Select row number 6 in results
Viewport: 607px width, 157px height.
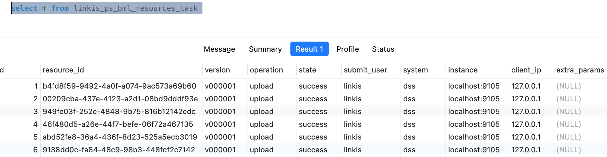click(x=35, y=150)
